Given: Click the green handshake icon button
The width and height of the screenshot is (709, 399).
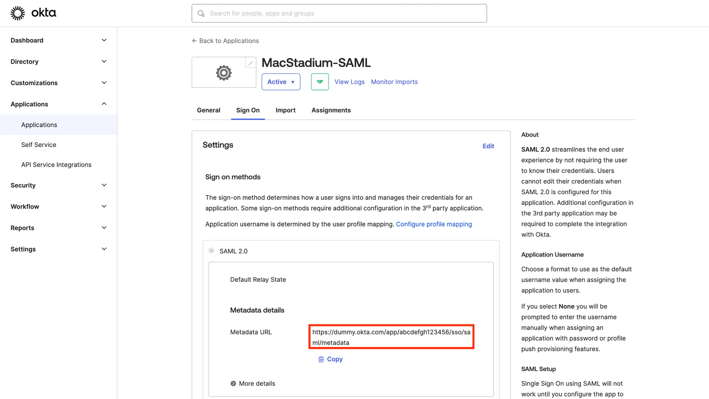Looking at the screenshot, I should click(320, 82).
